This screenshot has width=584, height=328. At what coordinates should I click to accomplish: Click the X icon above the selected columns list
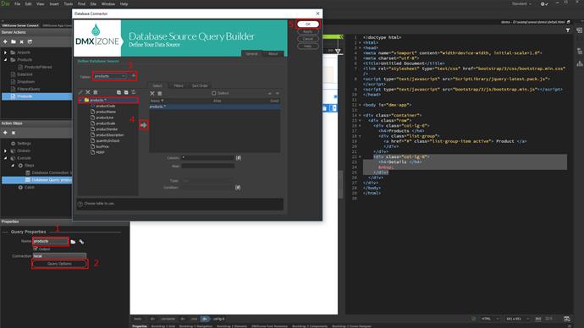(152, 93)
